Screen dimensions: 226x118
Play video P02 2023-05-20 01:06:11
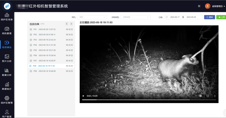tap(51, 34)
